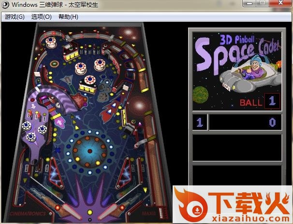The width and height of the screenshot is (293, 224).
Task: Click the pinball app icon in title bar
Action: [x=5, y=4]
